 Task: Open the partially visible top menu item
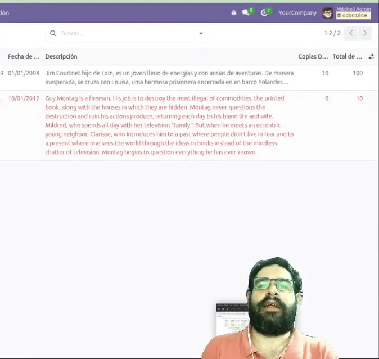[4, 12]
